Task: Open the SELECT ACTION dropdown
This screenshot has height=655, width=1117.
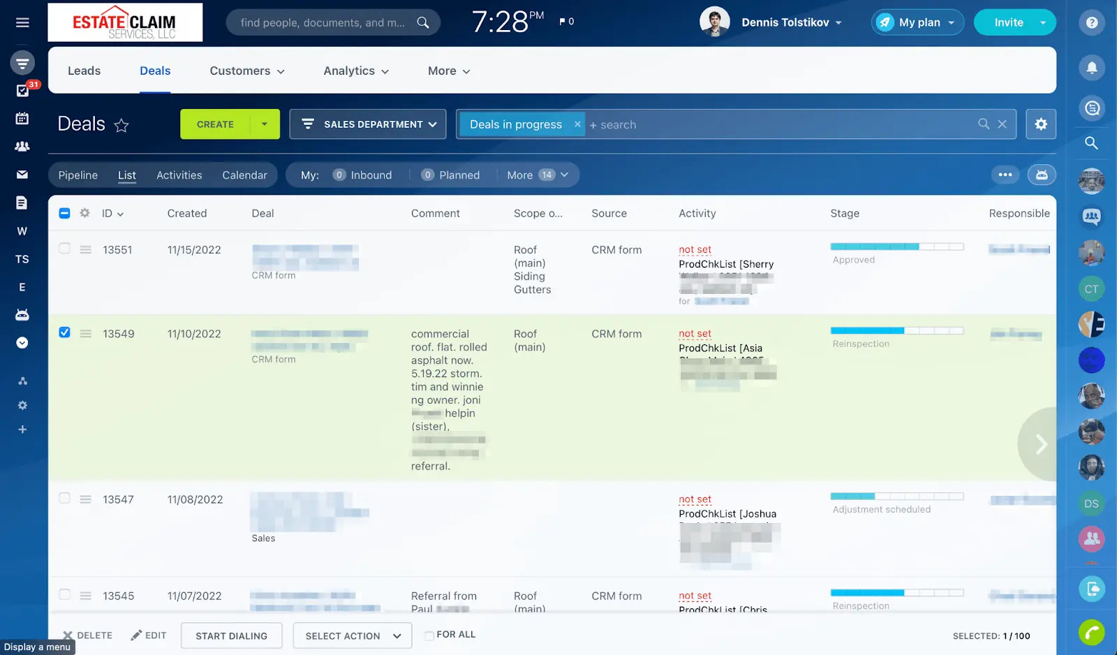Action: pos(353,636)
